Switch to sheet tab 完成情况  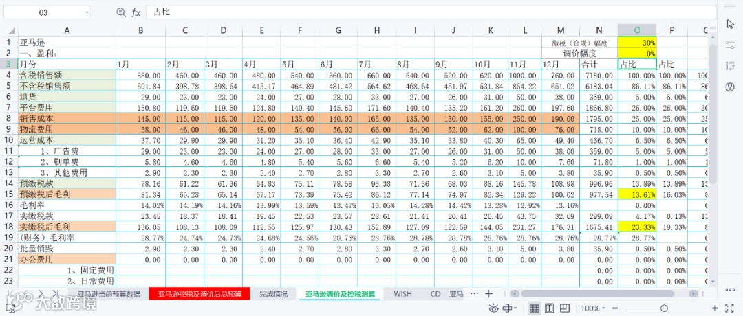click(x=274, y=294)
